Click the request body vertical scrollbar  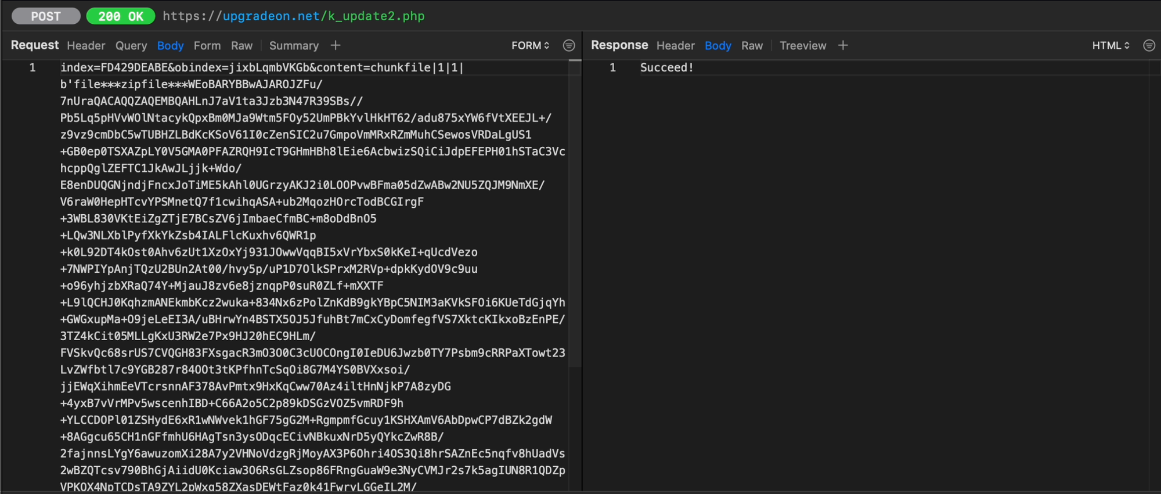(x=575, y=215)
